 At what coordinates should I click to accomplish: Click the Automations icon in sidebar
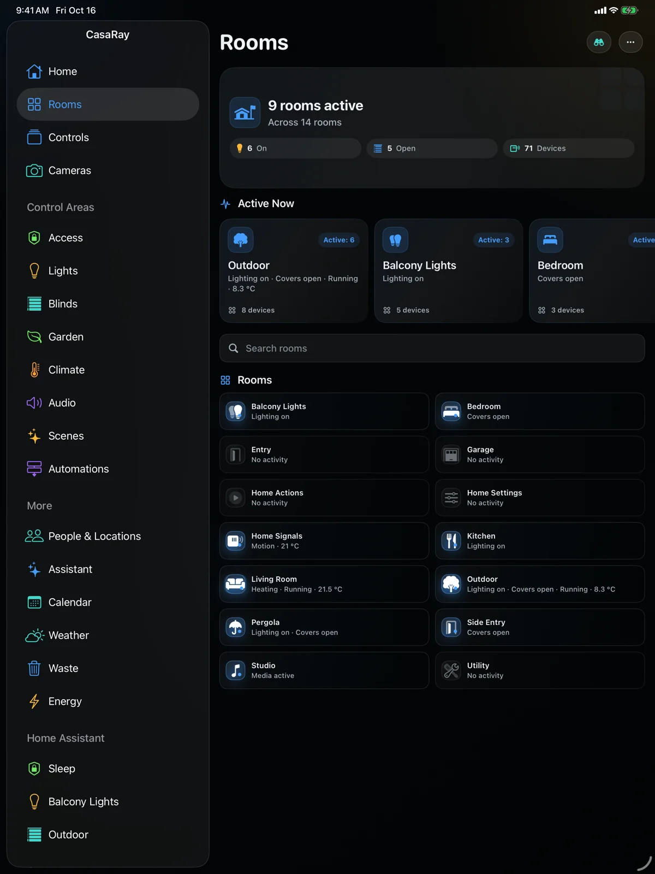(34, 469)
